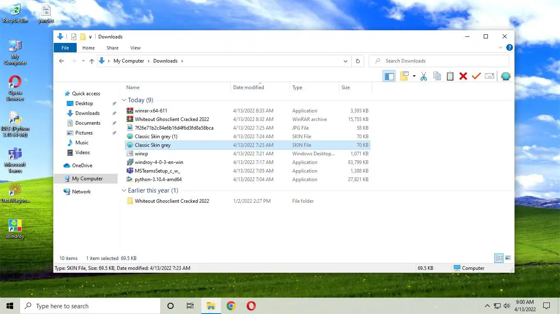Select the Classic Skin grey (1) file
Screen dimensions: 560x314
coord(248,137)
